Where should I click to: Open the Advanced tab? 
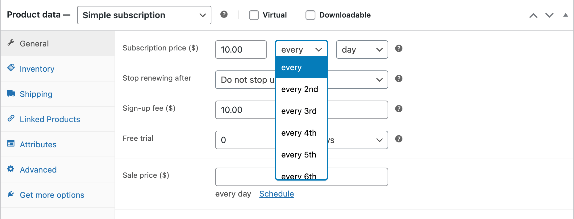(58, 170)
